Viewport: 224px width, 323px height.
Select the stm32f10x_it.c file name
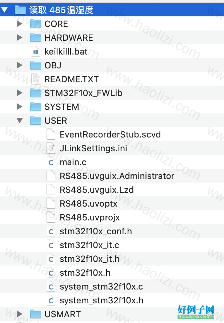pos(89,245)
